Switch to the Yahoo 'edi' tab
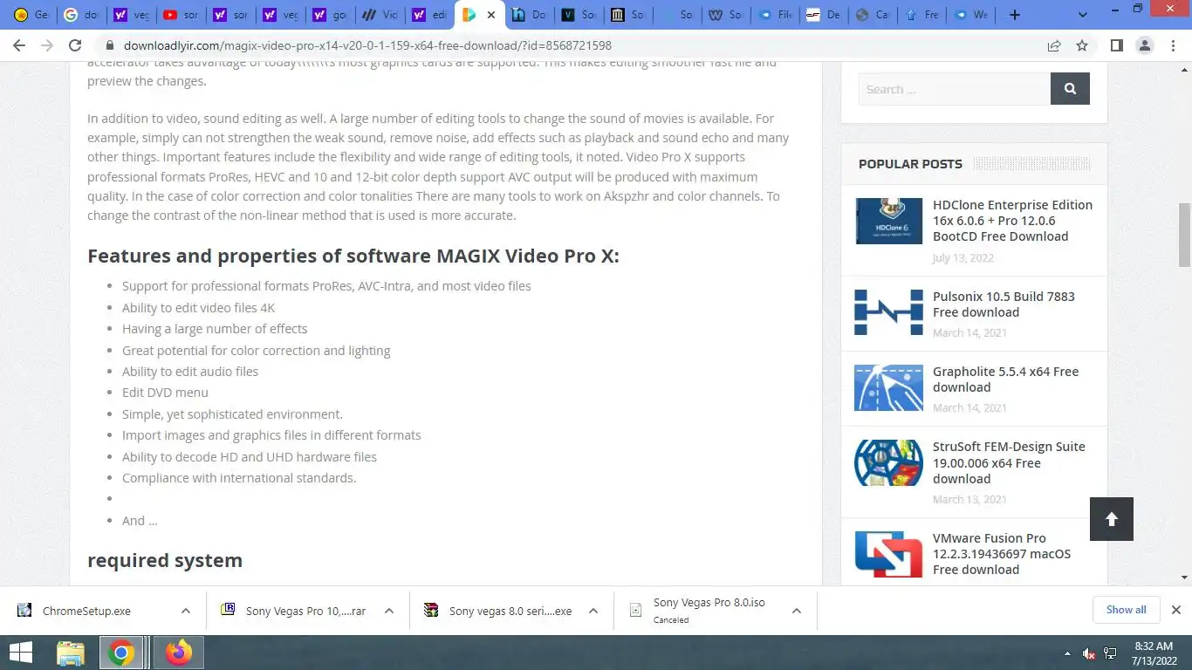This screenshot has height=670, width=1192. 429,15
